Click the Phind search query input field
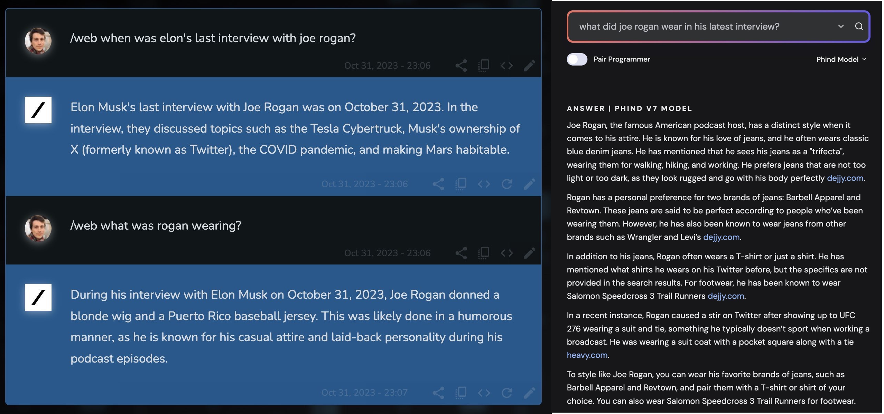The width and height of the screenshot is (884, 414). [702, 27]
